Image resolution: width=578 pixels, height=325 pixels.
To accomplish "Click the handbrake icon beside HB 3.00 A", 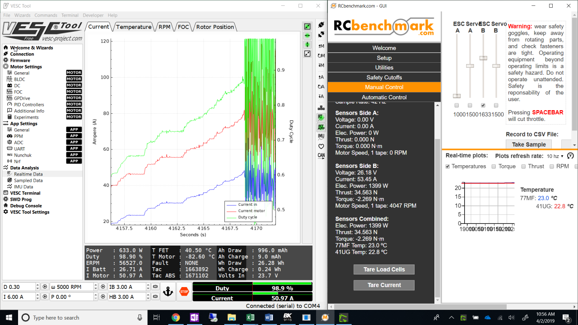I will (155, 297).
